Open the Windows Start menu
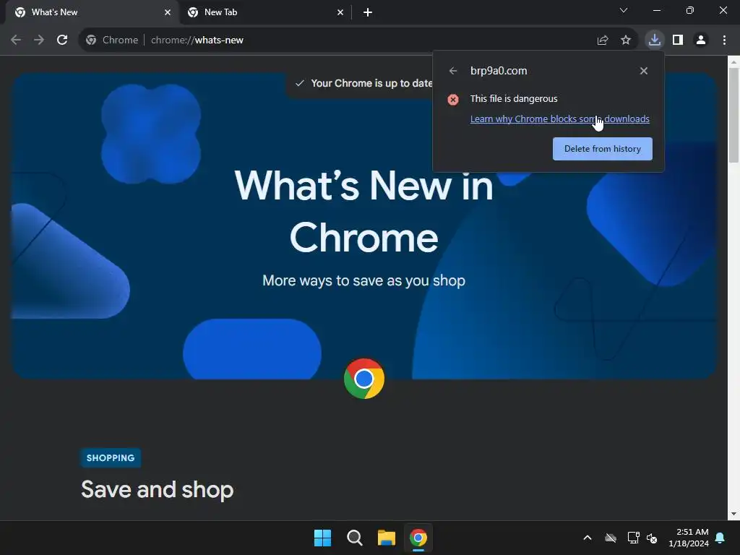Image resolution: width=740 pixels, height=555 pixels. click(323, 538)
